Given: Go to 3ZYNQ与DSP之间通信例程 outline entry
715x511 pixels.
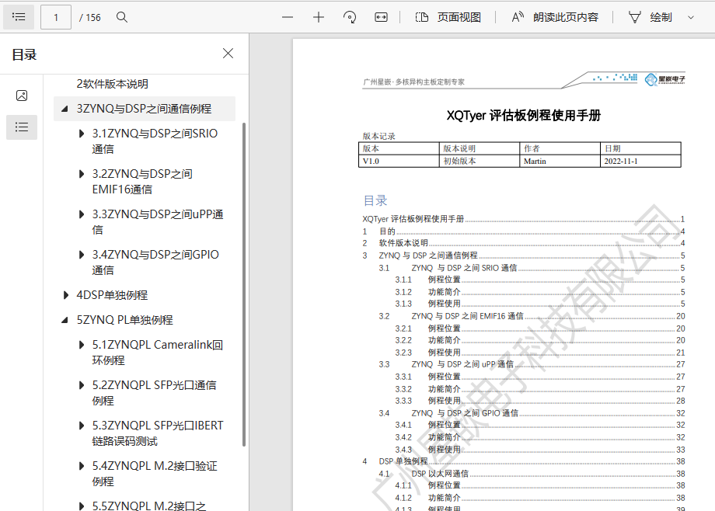Looking at the screenshot, I should [144, 109].
